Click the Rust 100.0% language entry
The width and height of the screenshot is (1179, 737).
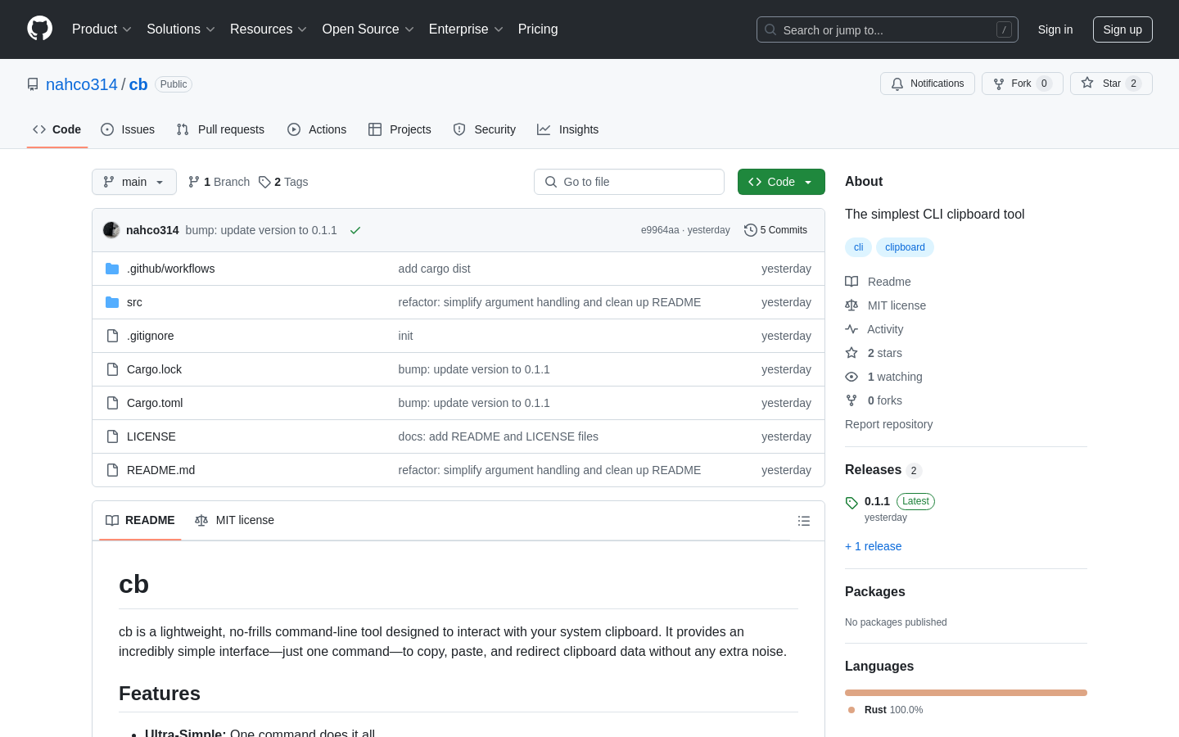886,710
